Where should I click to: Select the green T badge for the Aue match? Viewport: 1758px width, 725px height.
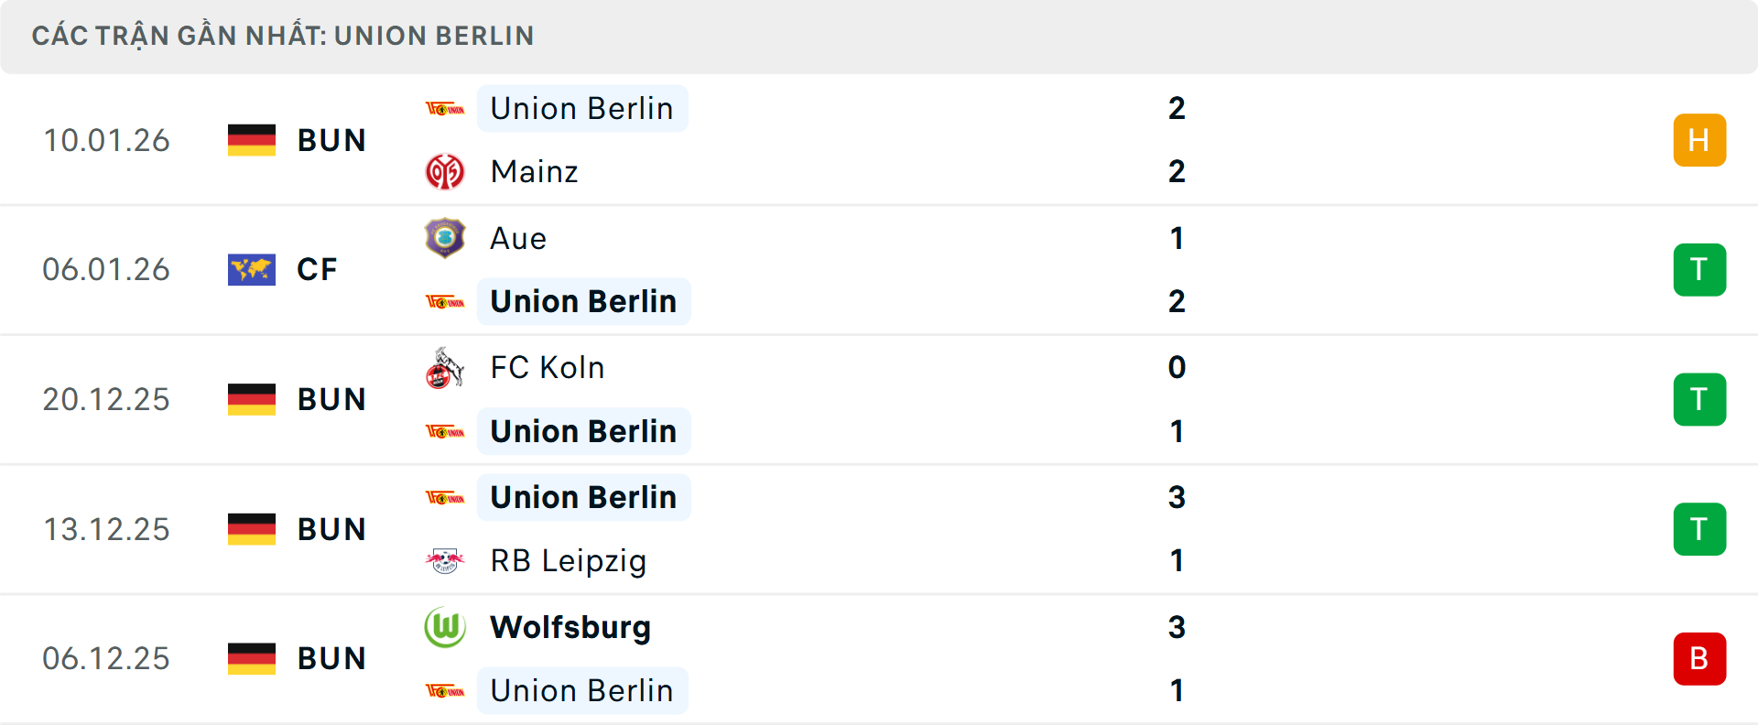tap(1699, 269)
